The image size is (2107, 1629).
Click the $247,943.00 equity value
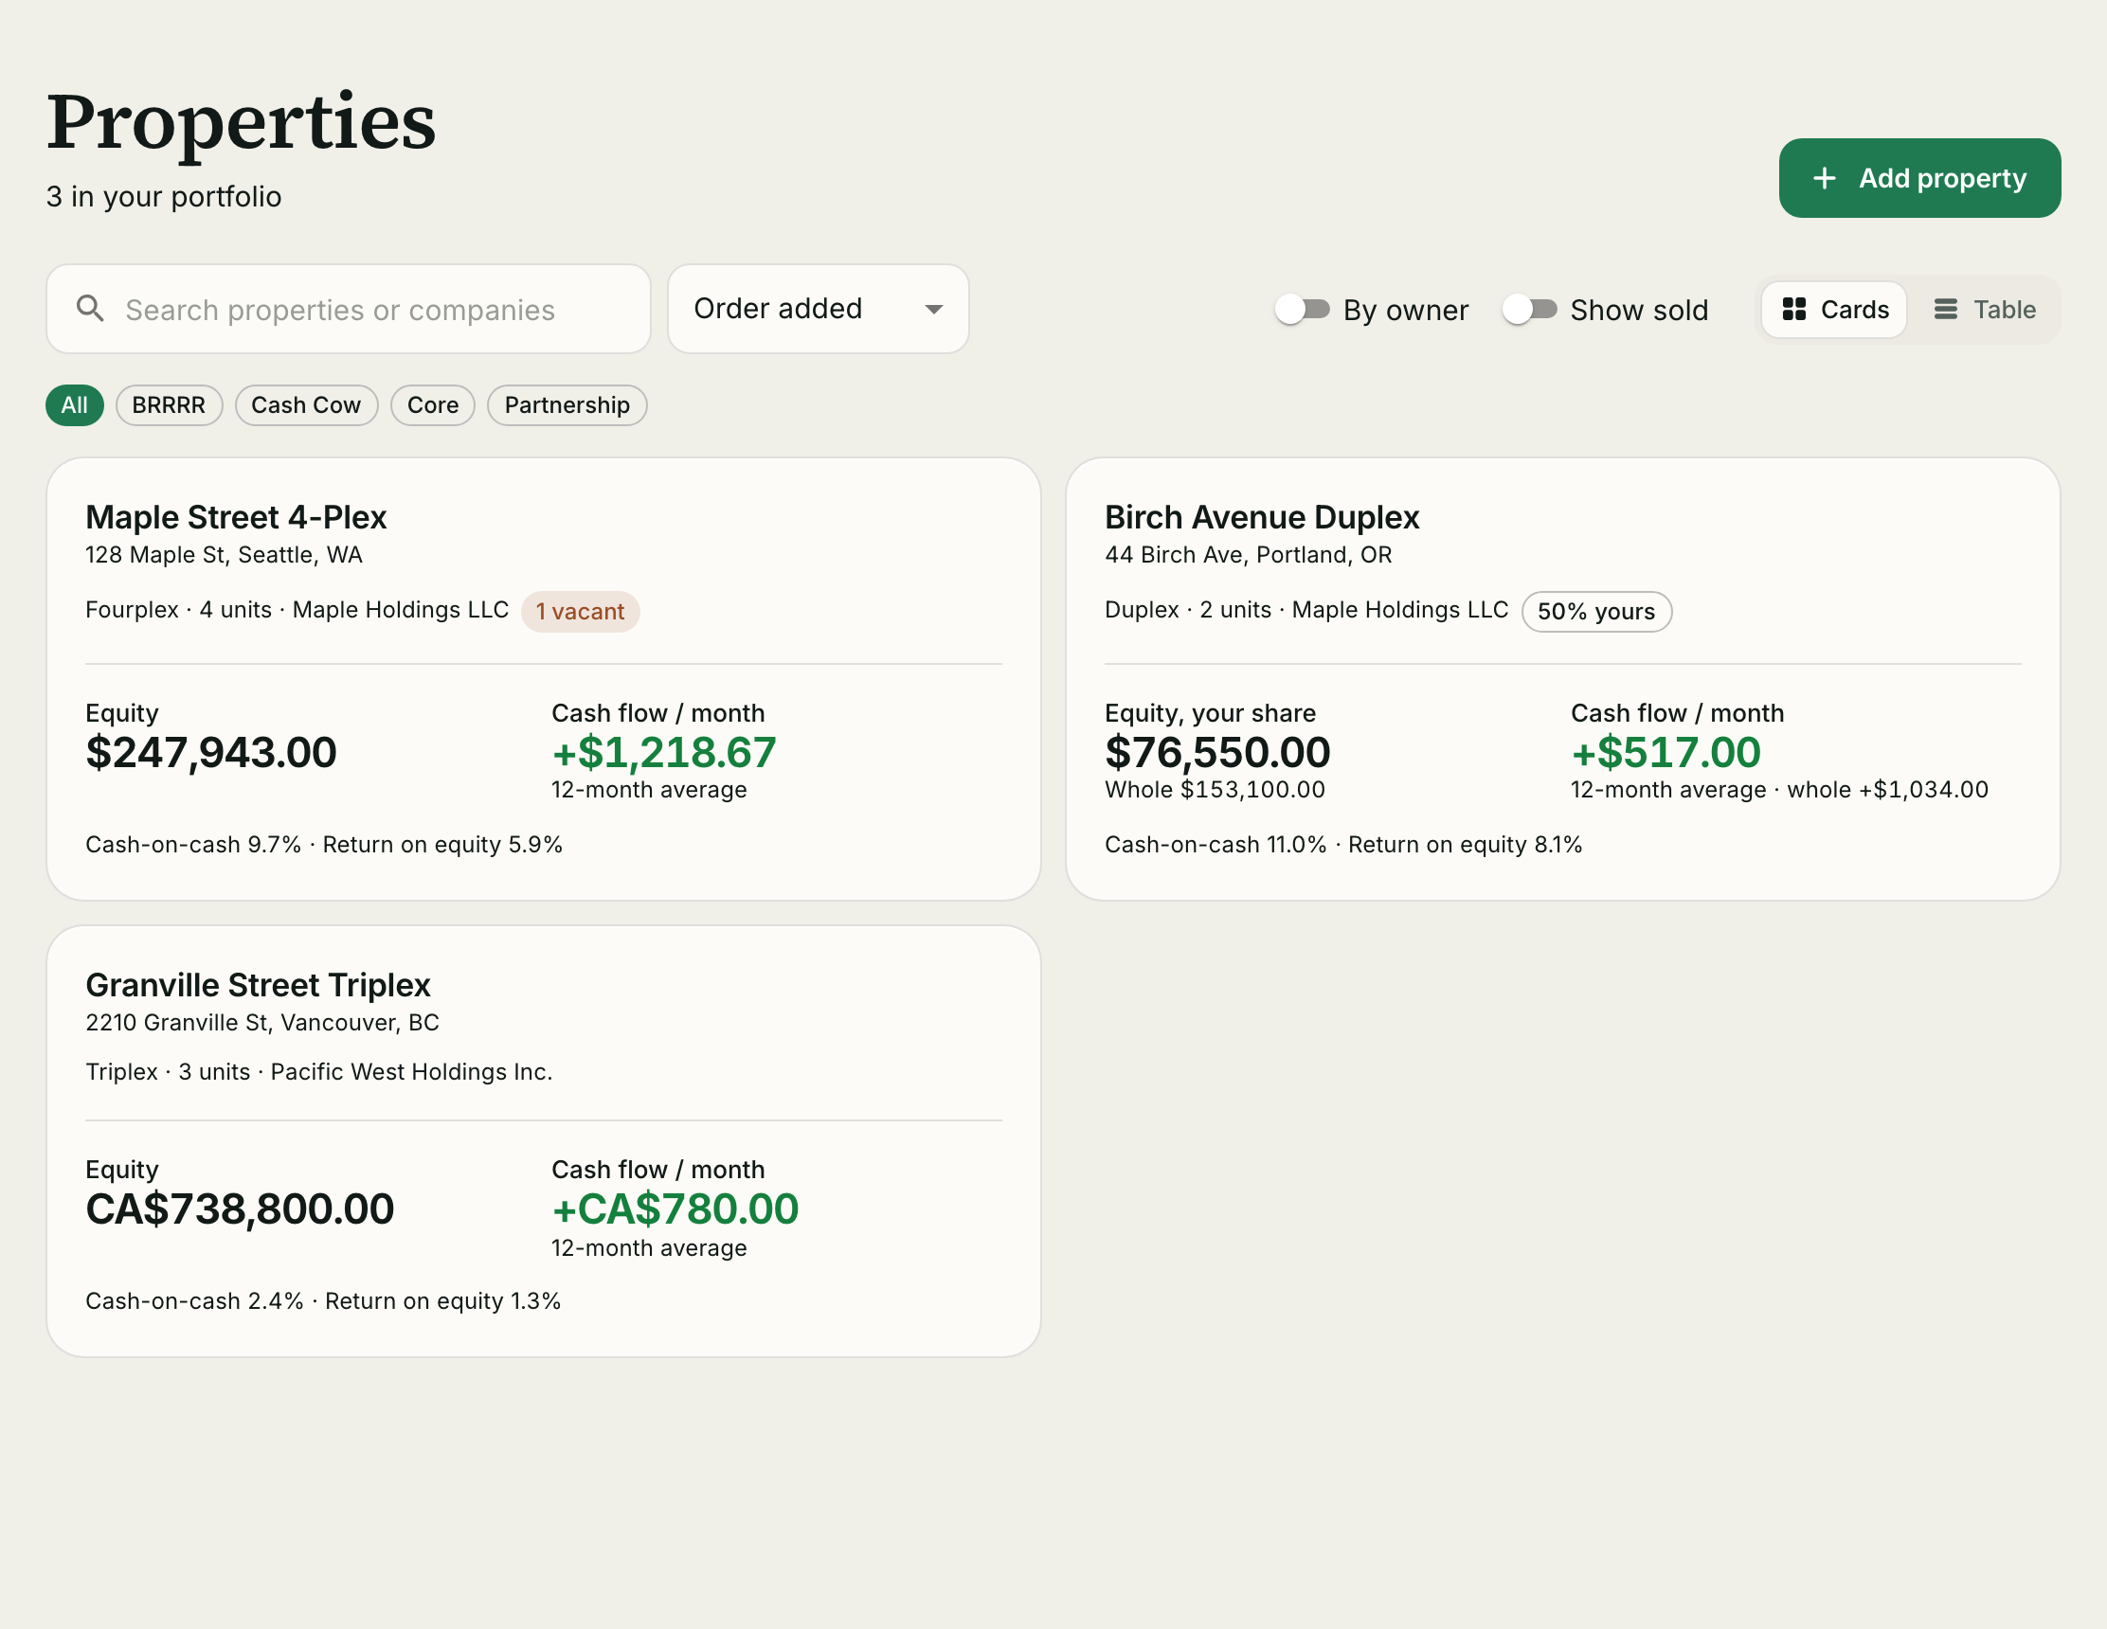pyautogui.click(x=211, y=752)
